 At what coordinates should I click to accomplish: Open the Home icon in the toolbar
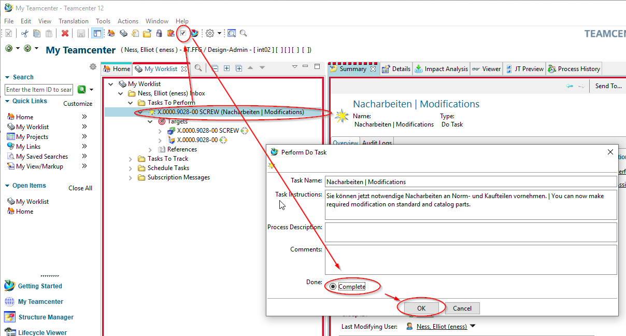pos(111,34)
